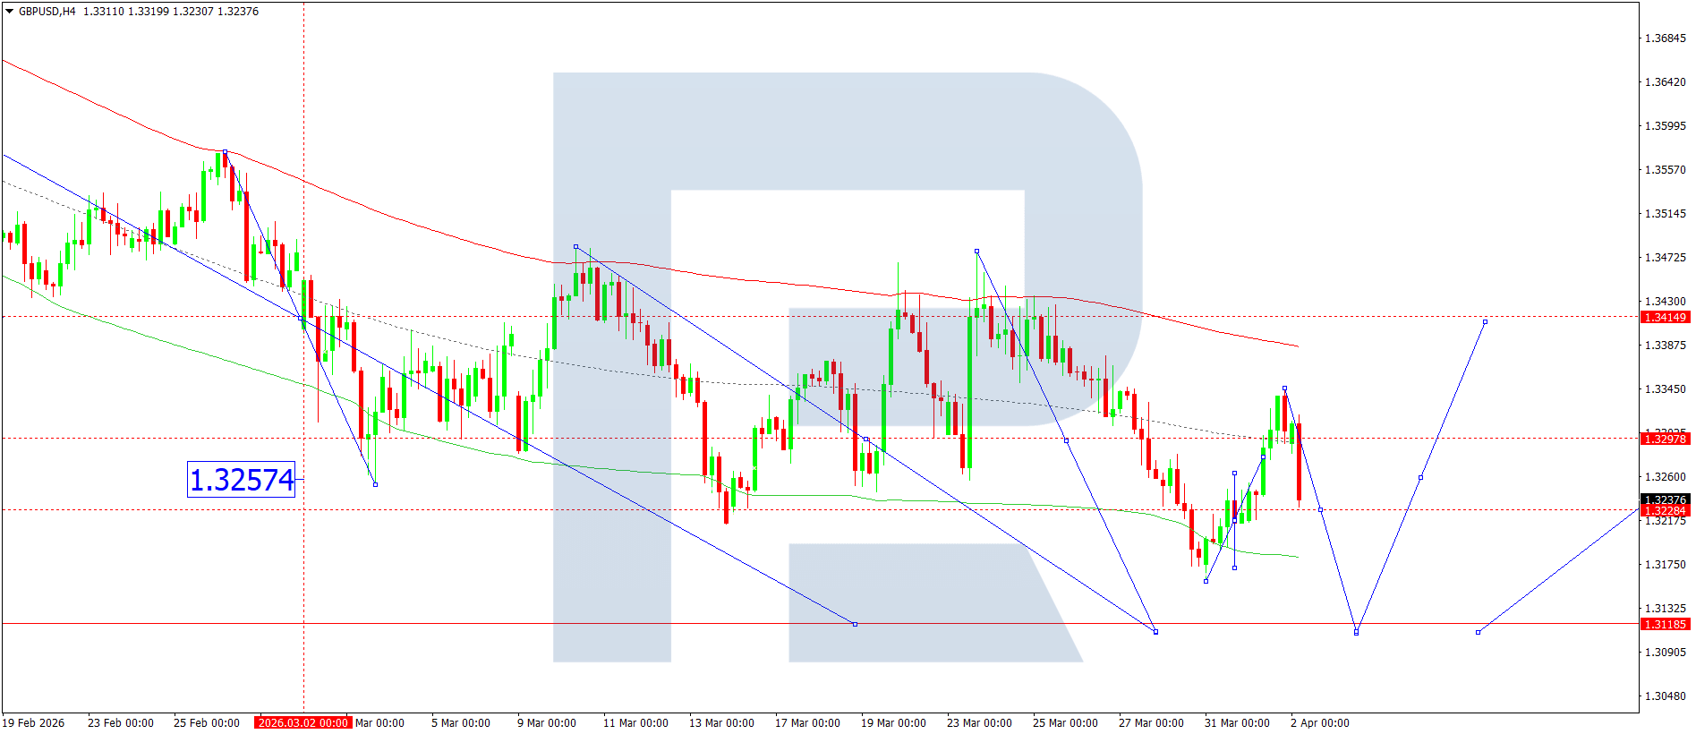
Task: Open the dropdown arrow beside GBPUSD,H4
Action: pos(10,12)
